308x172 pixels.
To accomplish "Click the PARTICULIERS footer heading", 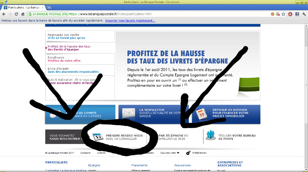I will 56,162.
